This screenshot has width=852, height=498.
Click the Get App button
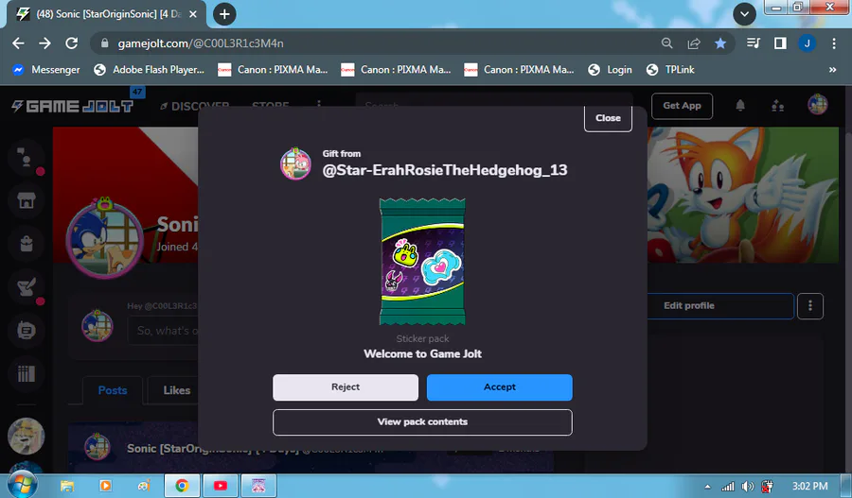tap(682, 106)
